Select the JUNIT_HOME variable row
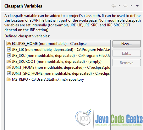The width and height of the screenshot is (143, 130). click(58, 68)
